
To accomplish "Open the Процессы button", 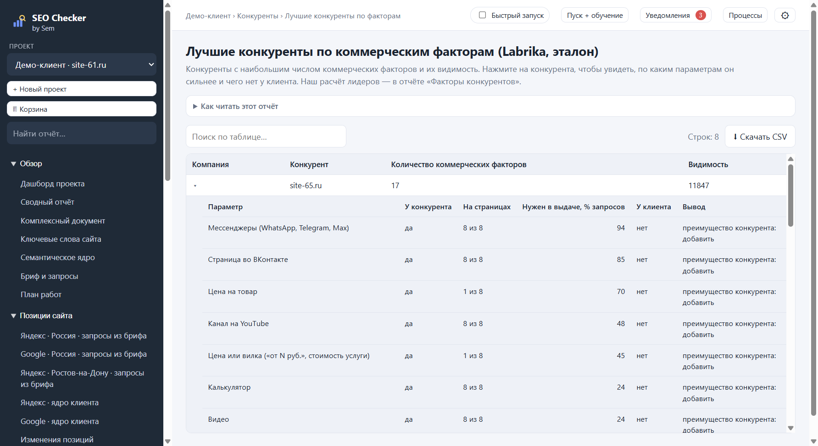I will click(x=745, y=15).
